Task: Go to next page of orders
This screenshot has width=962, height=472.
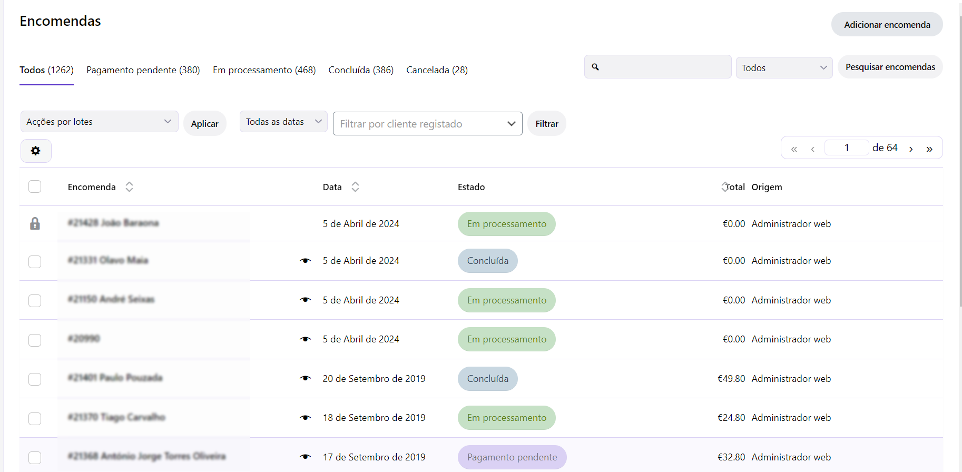Action: coord(911,149)
